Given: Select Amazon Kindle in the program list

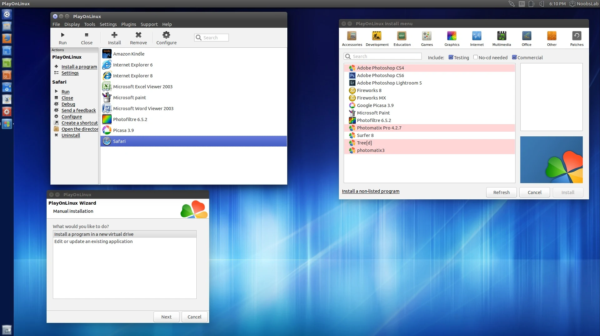Looking at the screenshot, I should (194, 54).
